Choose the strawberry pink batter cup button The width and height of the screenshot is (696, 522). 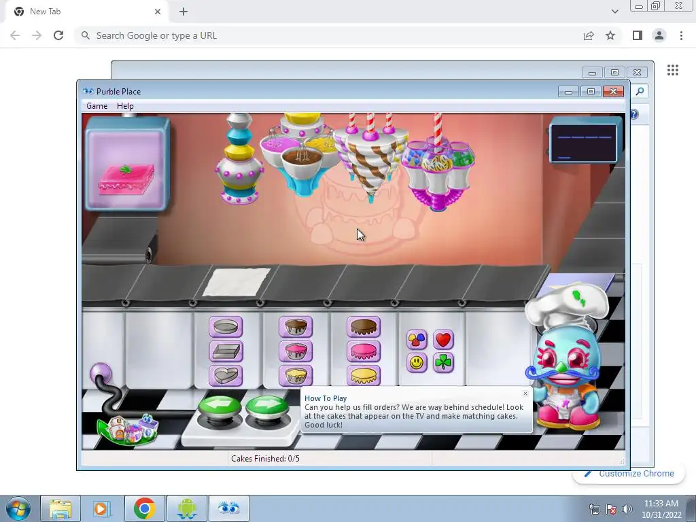click(296, 351)
